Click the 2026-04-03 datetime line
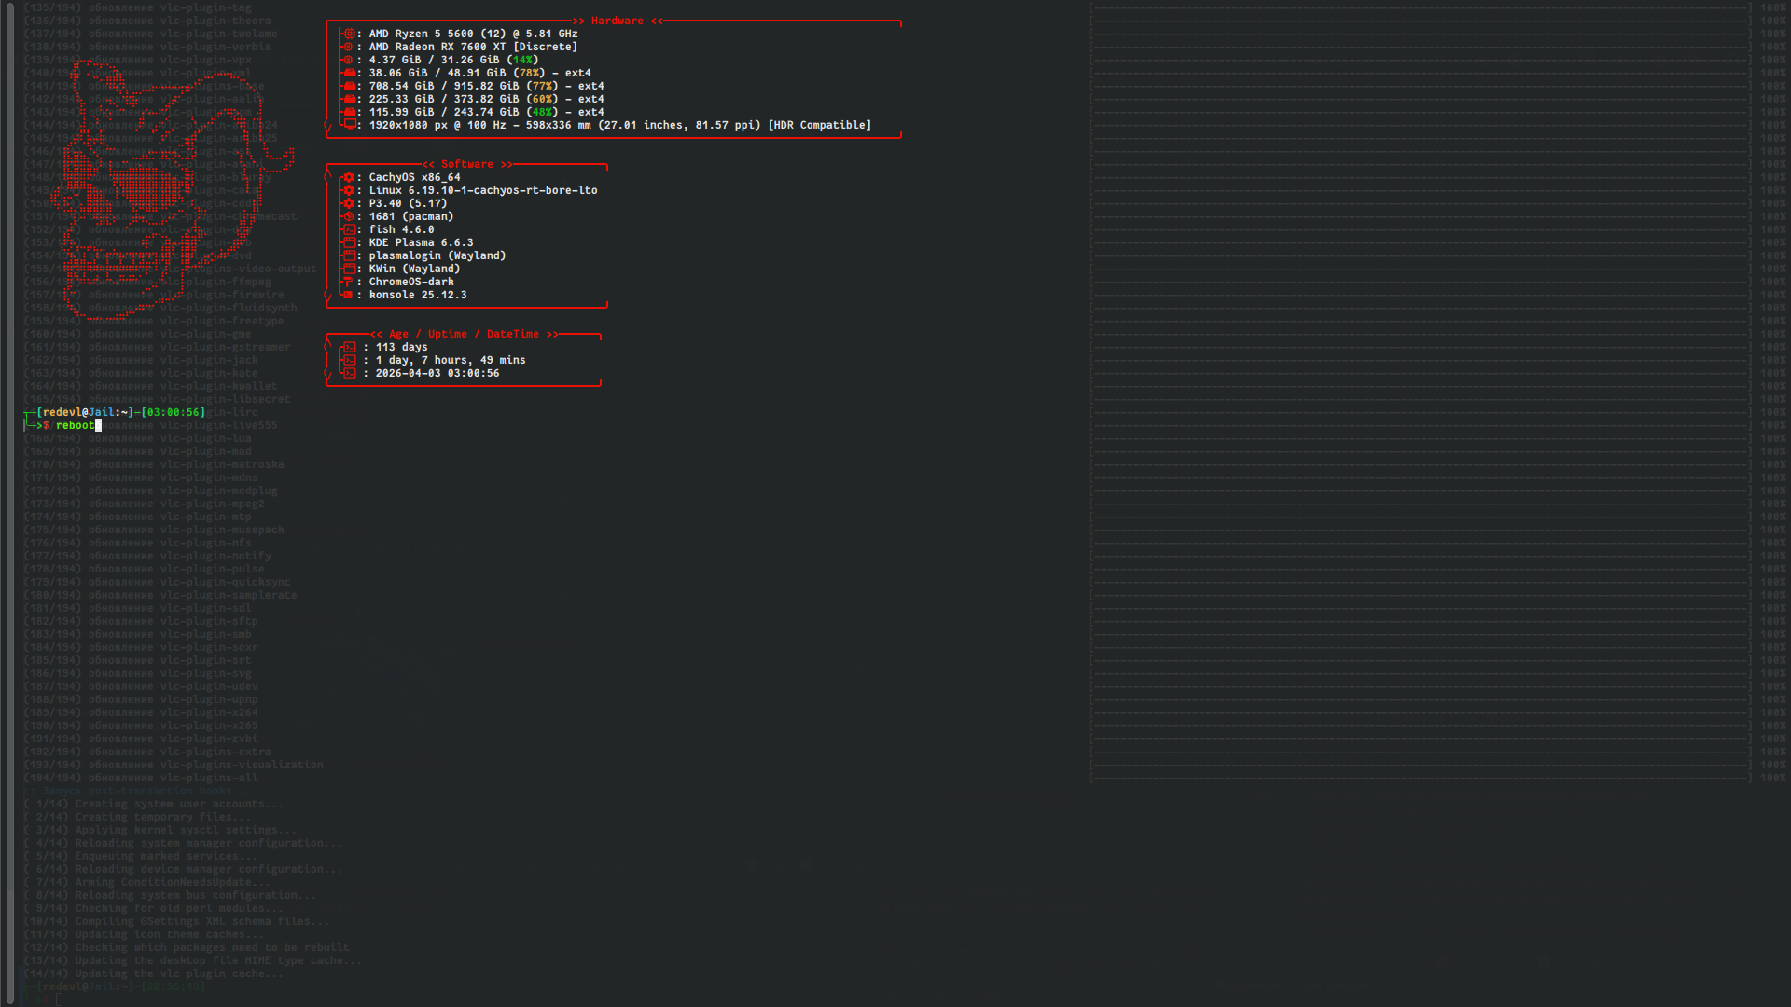 tap(437, 373)
